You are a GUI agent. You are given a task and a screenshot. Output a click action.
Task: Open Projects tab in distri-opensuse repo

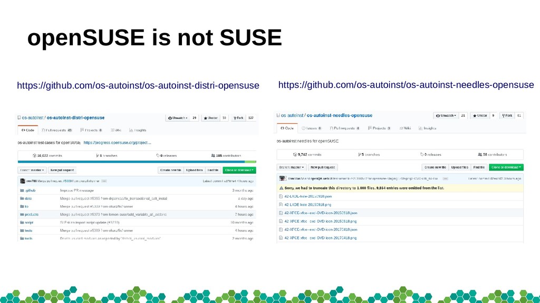[91, 130]
